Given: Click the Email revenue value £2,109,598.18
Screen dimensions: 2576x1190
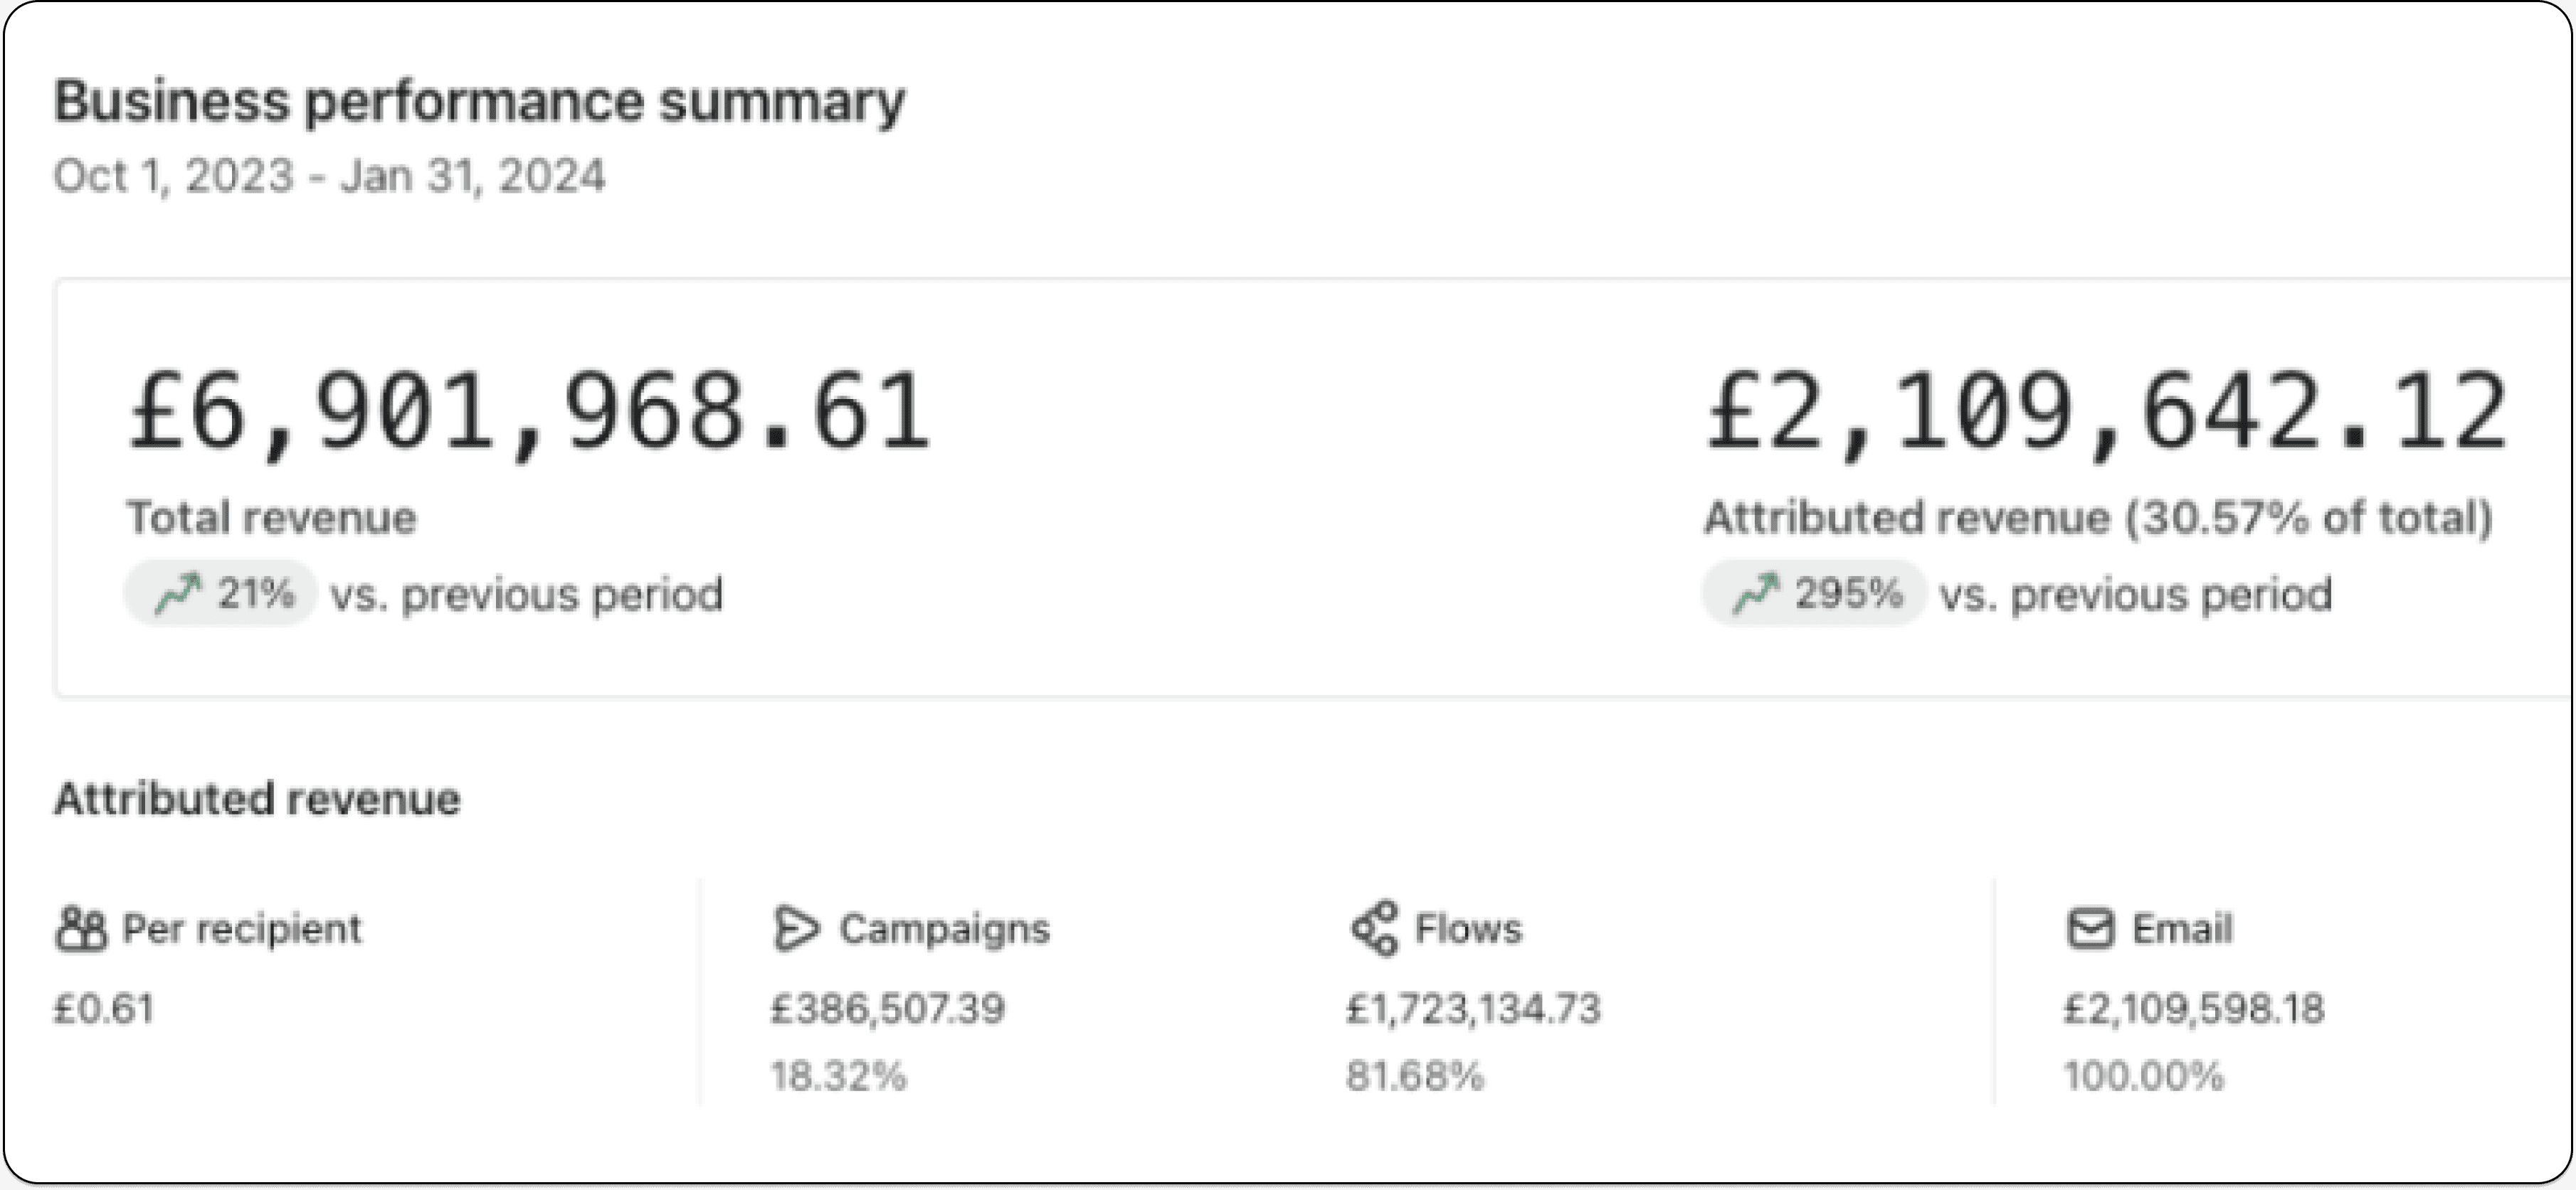Looking at the screenshot, I should [2194, 1009].
